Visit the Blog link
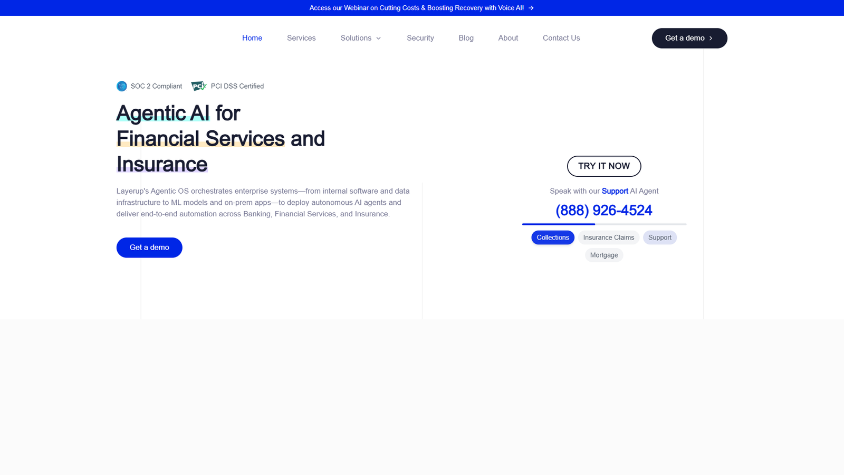Screen dimensions: 844x475 466,38
